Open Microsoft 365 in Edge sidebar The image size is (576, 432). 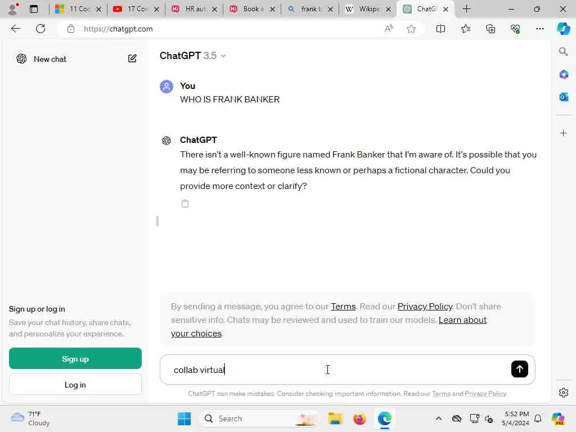tap(564, 75)
